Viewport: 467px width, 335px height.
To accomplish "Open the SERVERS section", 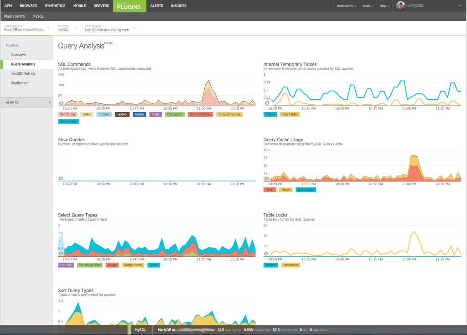I will point(101,5).
